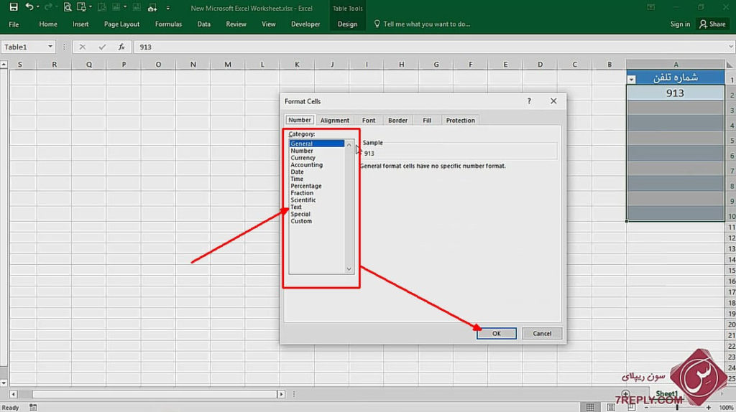Open the Review ribbon tab
The image size is (736, 412).
click(236, 24)
